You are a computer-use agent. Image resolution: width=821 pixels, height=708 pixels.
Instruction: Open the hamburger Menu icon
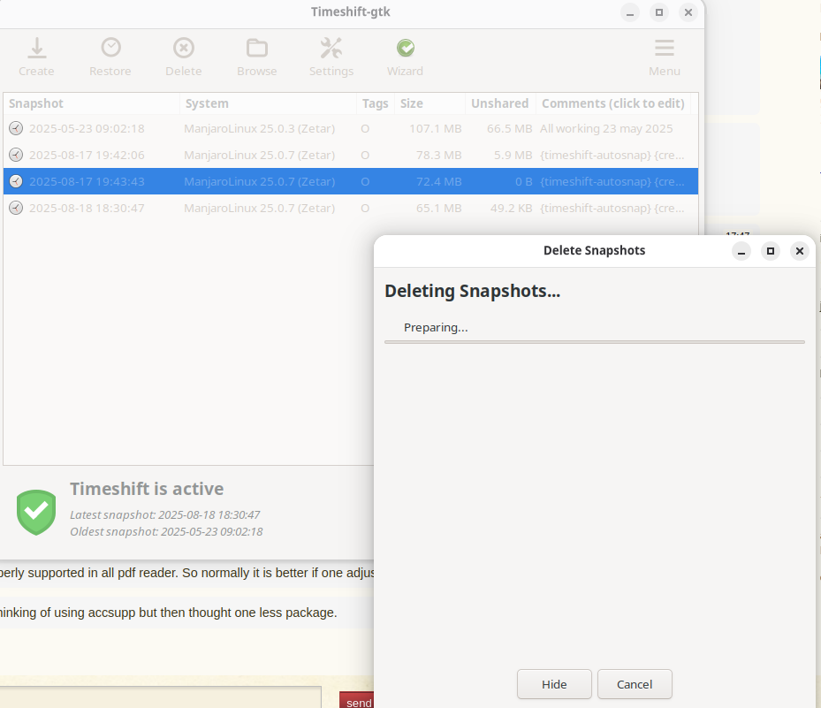665,49
